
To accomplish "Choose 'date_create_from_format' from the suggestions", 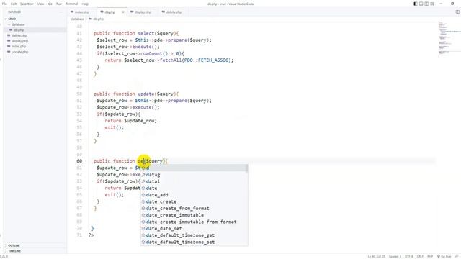I will pyautogui.click(x=194, y=209).
